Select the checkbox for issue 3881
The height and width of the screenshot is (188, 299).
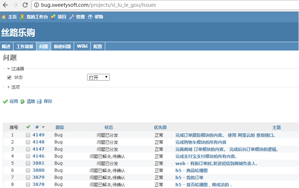(x=28, y=163)
